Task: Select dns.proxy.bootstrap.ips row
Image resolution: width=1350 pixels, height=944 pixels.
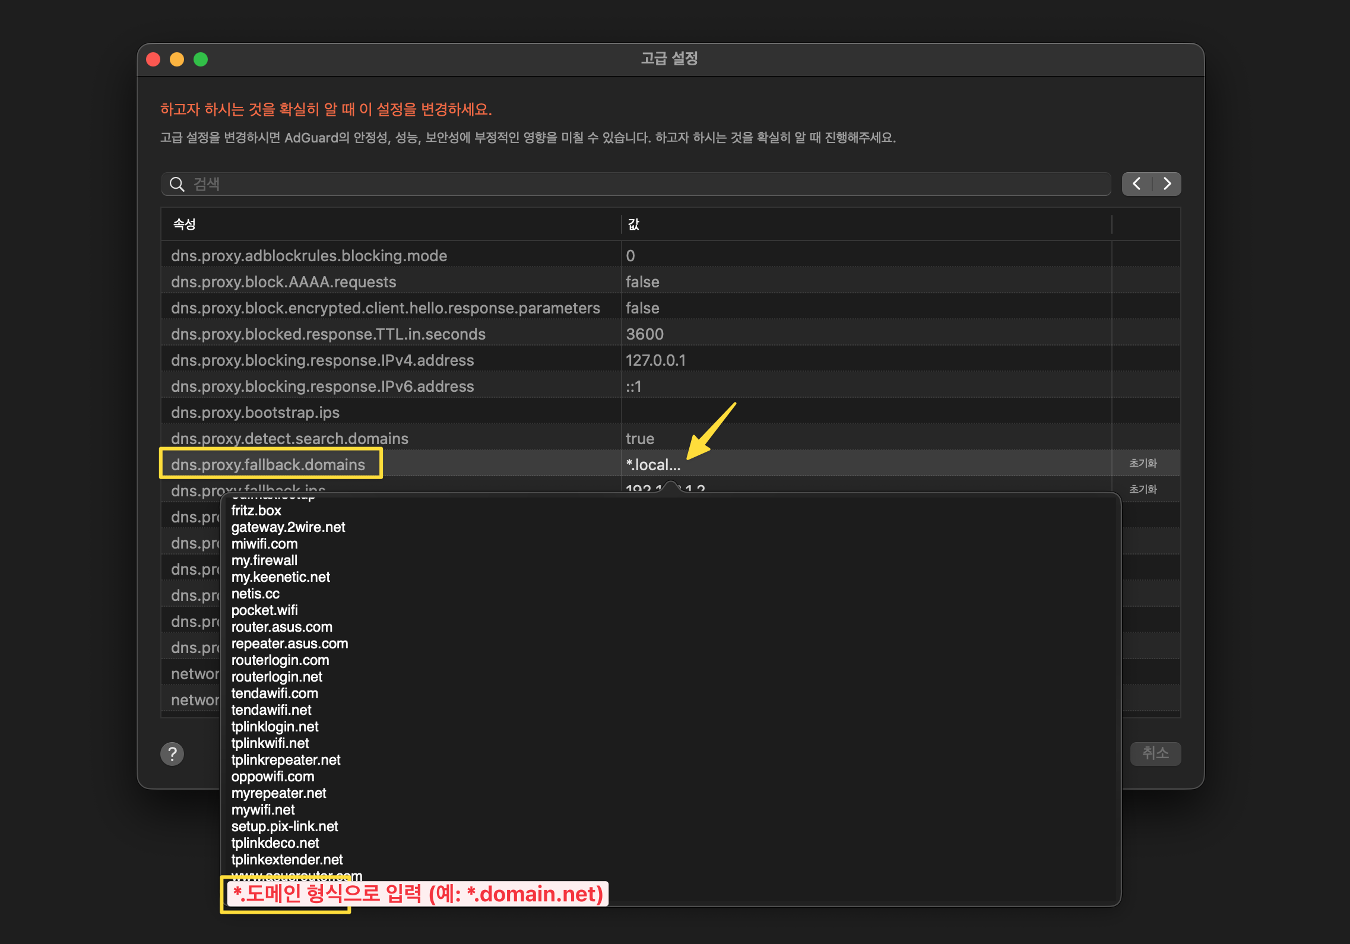Action: coord(670,412)
